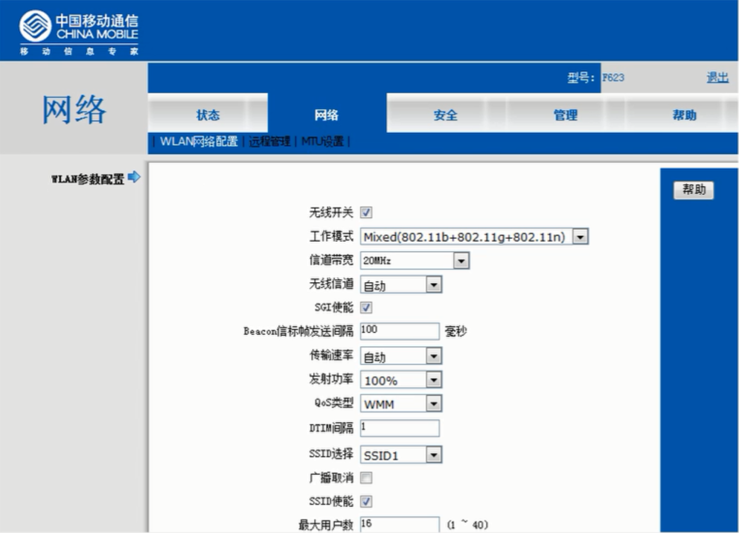Image resolution: width=739 pixels, height=533 pixels.
Task: Open the MTU设置 submenu
Action: 322,142
